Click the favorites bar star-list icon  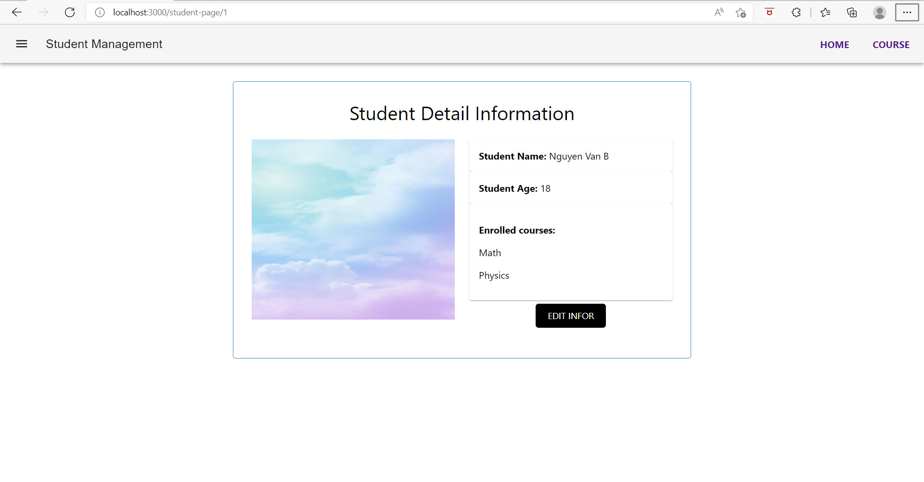click(826, 12)
